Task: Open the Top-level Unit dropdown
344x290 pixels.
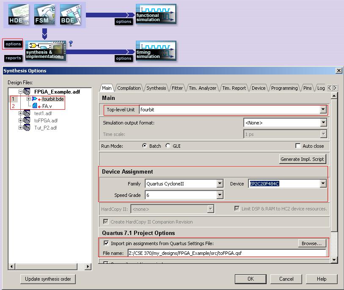Action: 323,110
